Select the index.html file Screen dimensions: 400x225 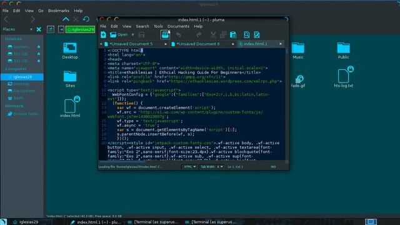(70, 107)
